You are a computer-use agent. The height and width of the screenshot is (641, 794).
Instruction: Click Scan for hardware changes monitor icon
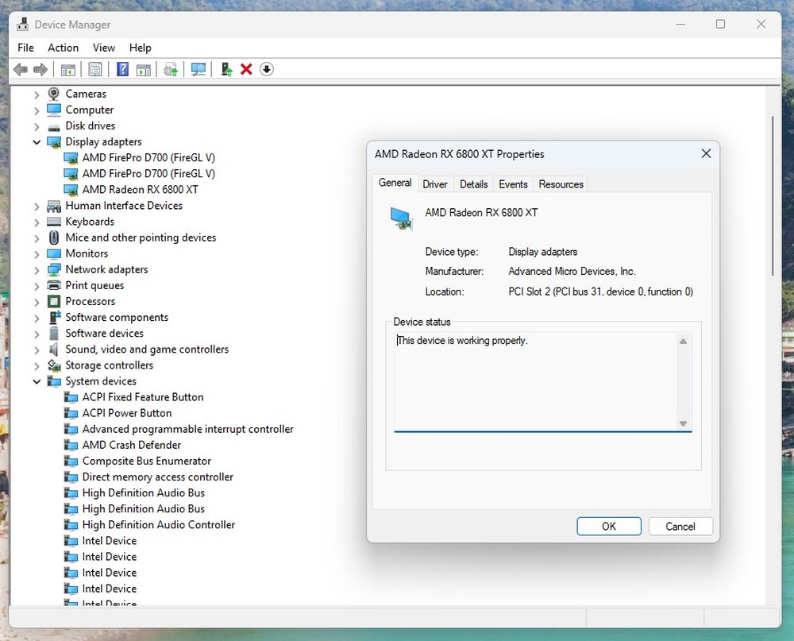click(x=198, y=69)
